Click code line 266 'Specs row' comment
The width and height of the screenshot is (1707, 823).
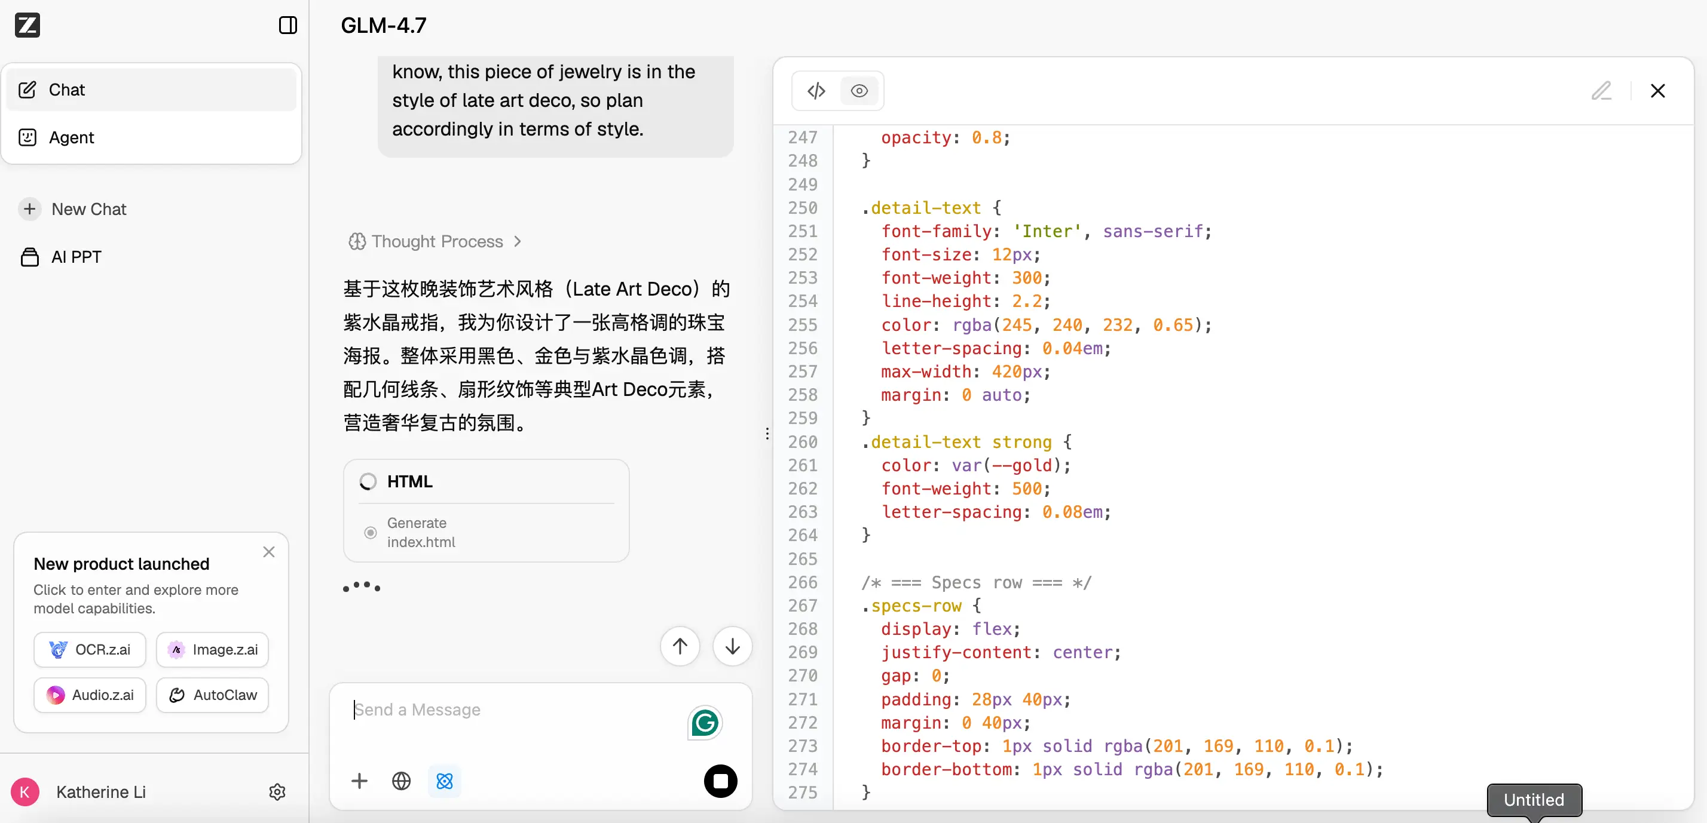tap(976, 583)
